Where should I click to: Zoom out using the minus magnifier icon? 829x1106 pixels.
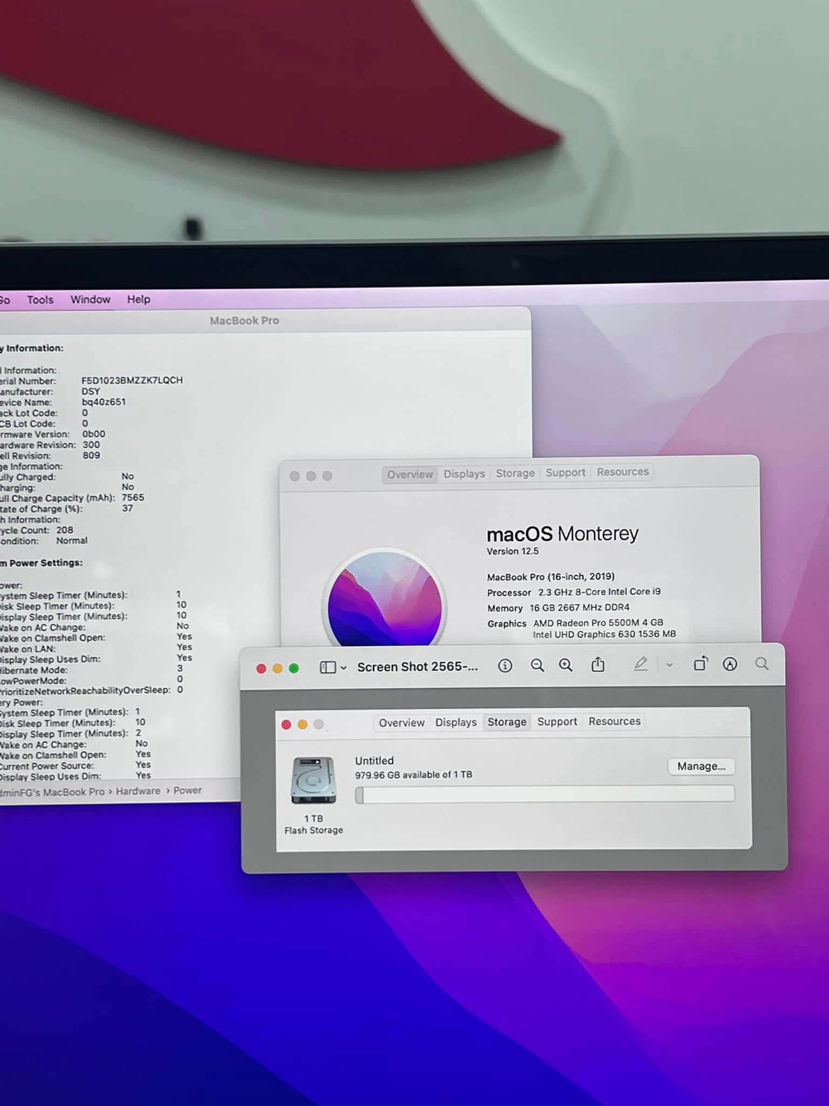(x=537, y=665)
